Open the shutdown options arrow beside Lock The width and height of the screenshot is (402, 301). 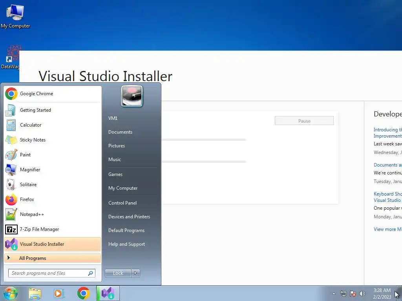tap(135, 273)
